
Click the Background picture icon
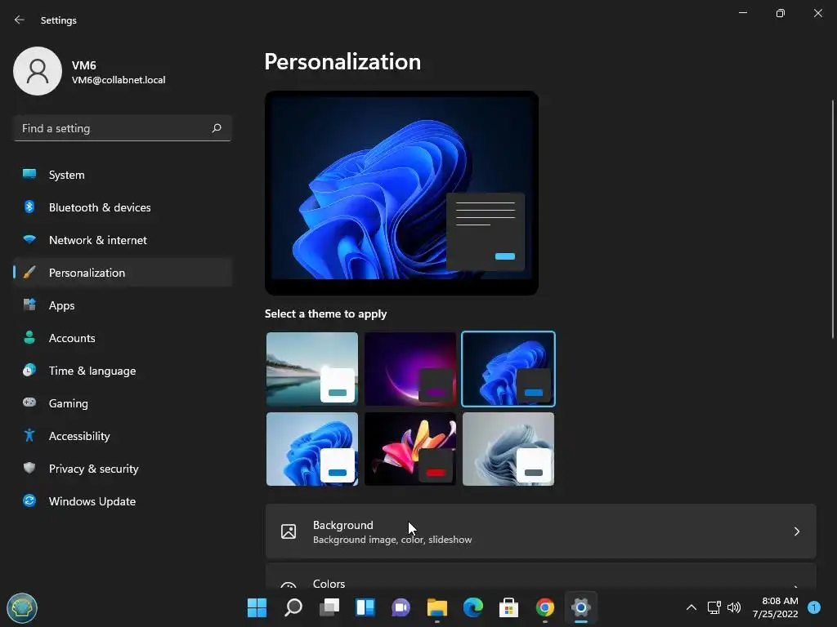[289, 531]
